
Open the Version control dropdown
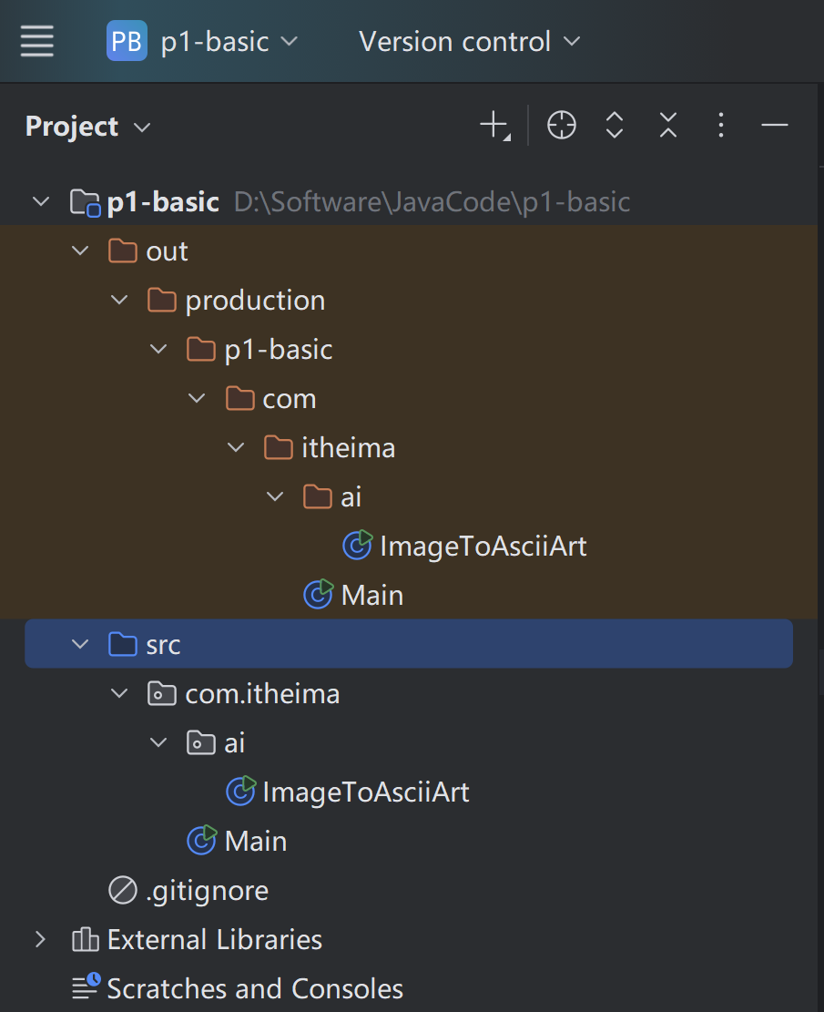469,42
